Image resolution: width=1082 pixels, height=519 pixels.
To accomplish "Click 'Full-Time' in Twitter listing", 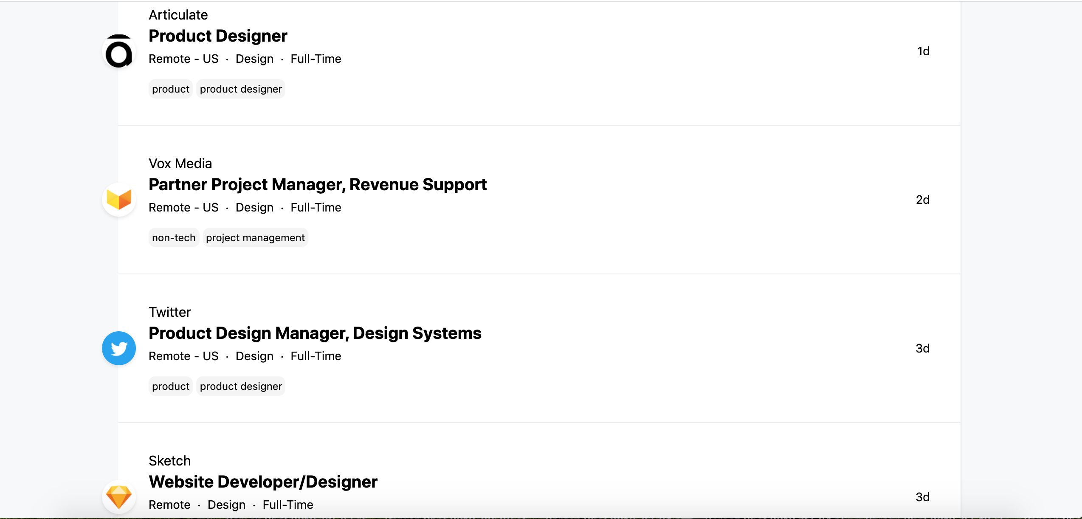I will (316, 356).
